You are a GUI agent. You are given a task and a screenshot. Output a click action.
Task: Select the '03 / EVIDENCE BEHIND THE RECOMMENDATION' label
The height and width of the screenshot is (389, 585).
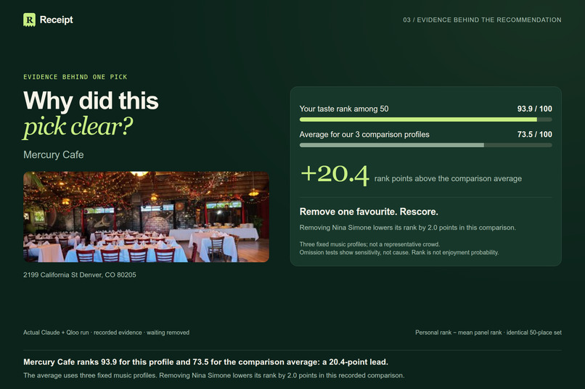[482, 20]
